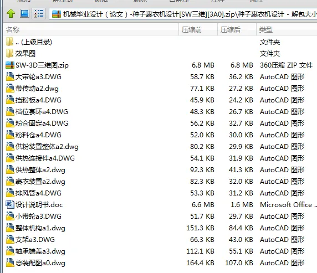Select the 支架a3.DWG file icon
Screen dimensions: 317x273
10,239
